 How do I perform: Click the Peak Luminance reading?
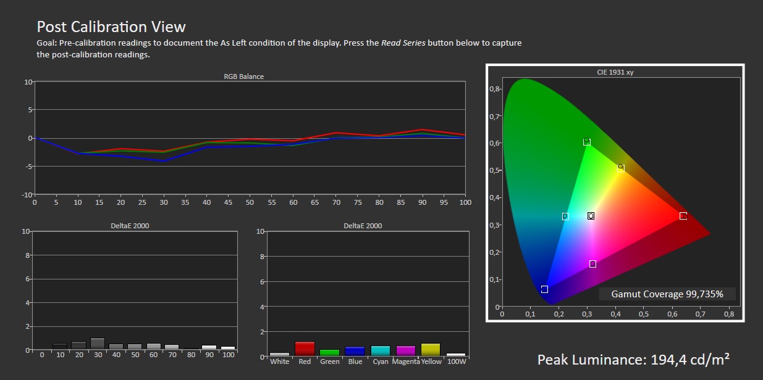(633, 360)
